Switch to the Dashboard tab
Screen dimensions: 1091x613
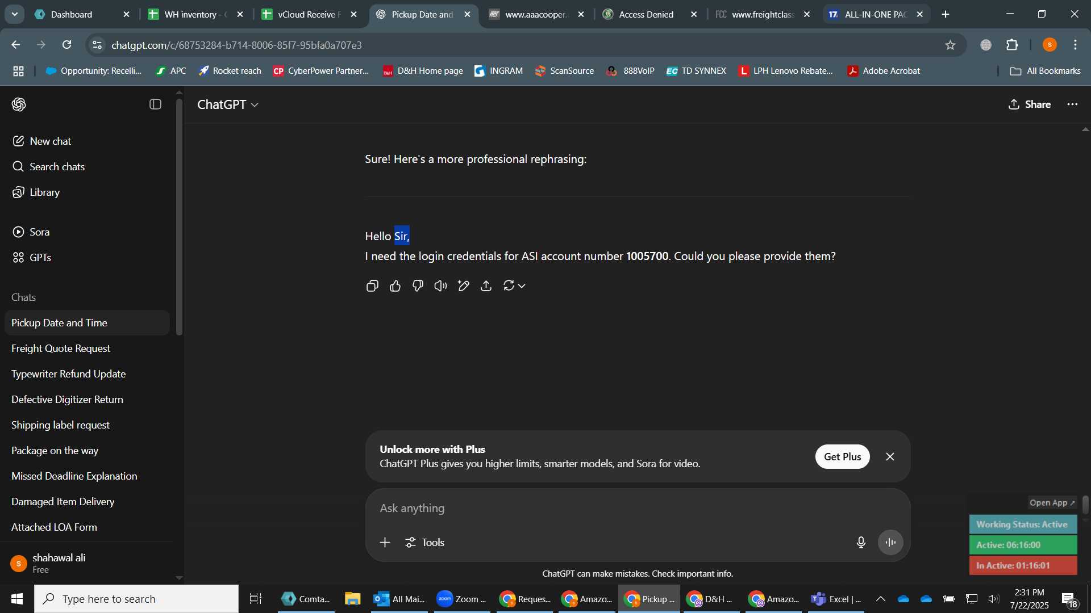pos(82,15)
